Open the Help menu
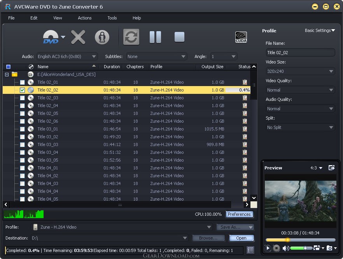Viewport: 343px width, 259px height. [x=137, y=18]
